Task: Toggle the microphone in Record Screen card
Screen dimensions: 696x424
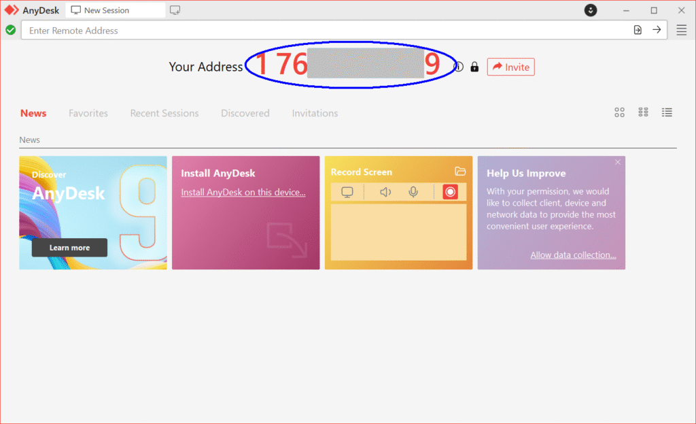Action: coord(413,193)
